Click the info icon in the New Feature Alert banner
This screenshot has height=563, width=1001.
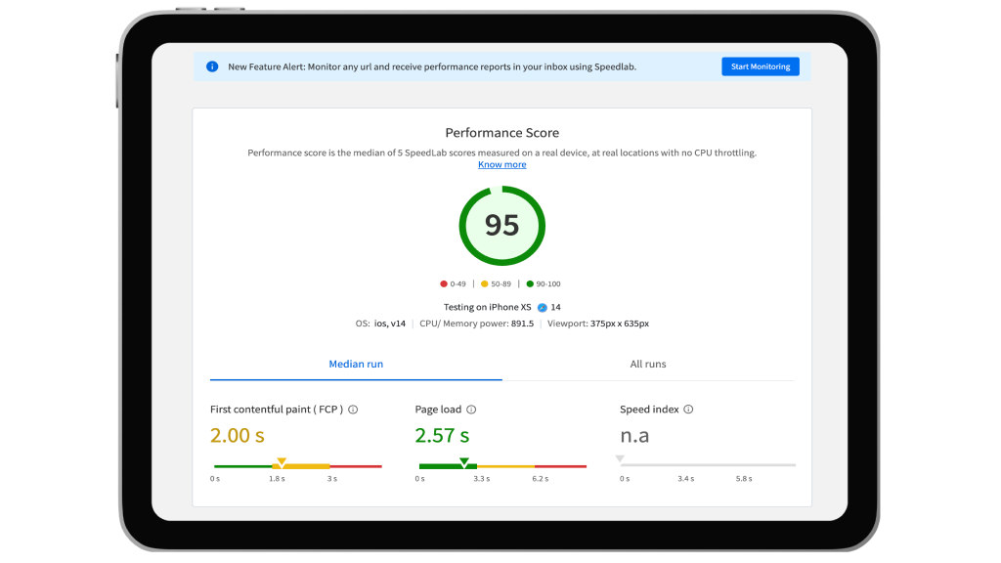[212, 66]
